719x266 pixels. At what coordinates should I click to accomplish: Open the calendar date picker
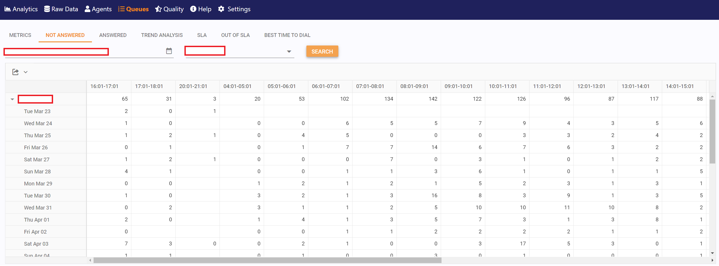[169, 51]
